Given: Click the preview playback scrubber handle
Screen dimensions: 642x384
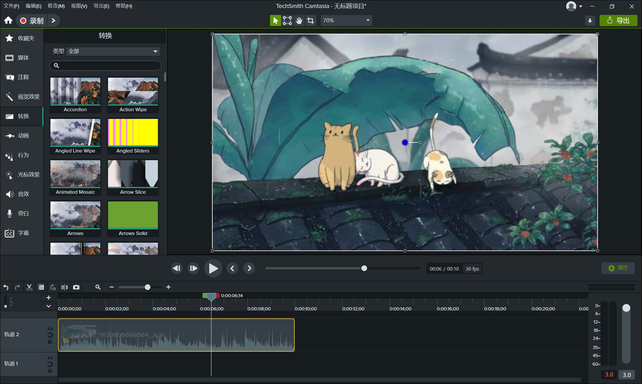Looking at the screenshot, I should pos(364,269).
